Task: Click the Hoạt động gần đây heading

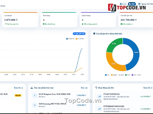Action: point(106,88)
